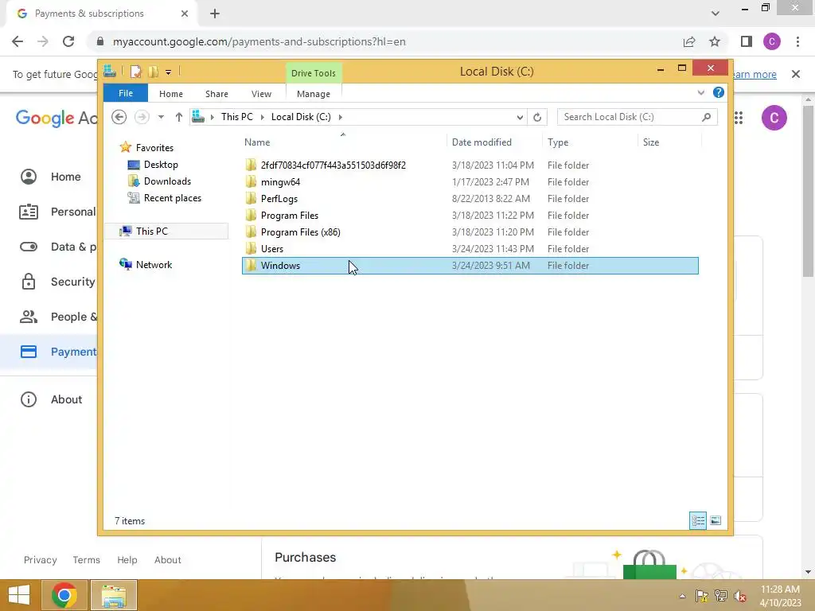Click the search magnifier icon in Explorer
Screen dimensions: 815x611
[x=706, y=117]
